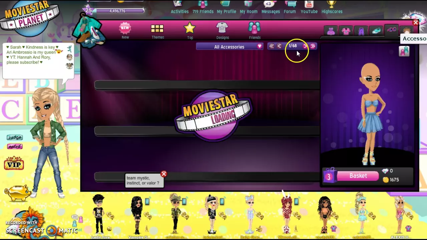Open the Themes shop tab
The image size is (427, 240).
(157, 32)
